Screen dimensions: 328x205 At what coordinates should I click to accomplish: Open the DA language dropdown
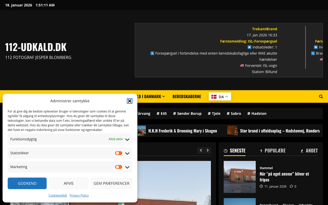(220, 97)
